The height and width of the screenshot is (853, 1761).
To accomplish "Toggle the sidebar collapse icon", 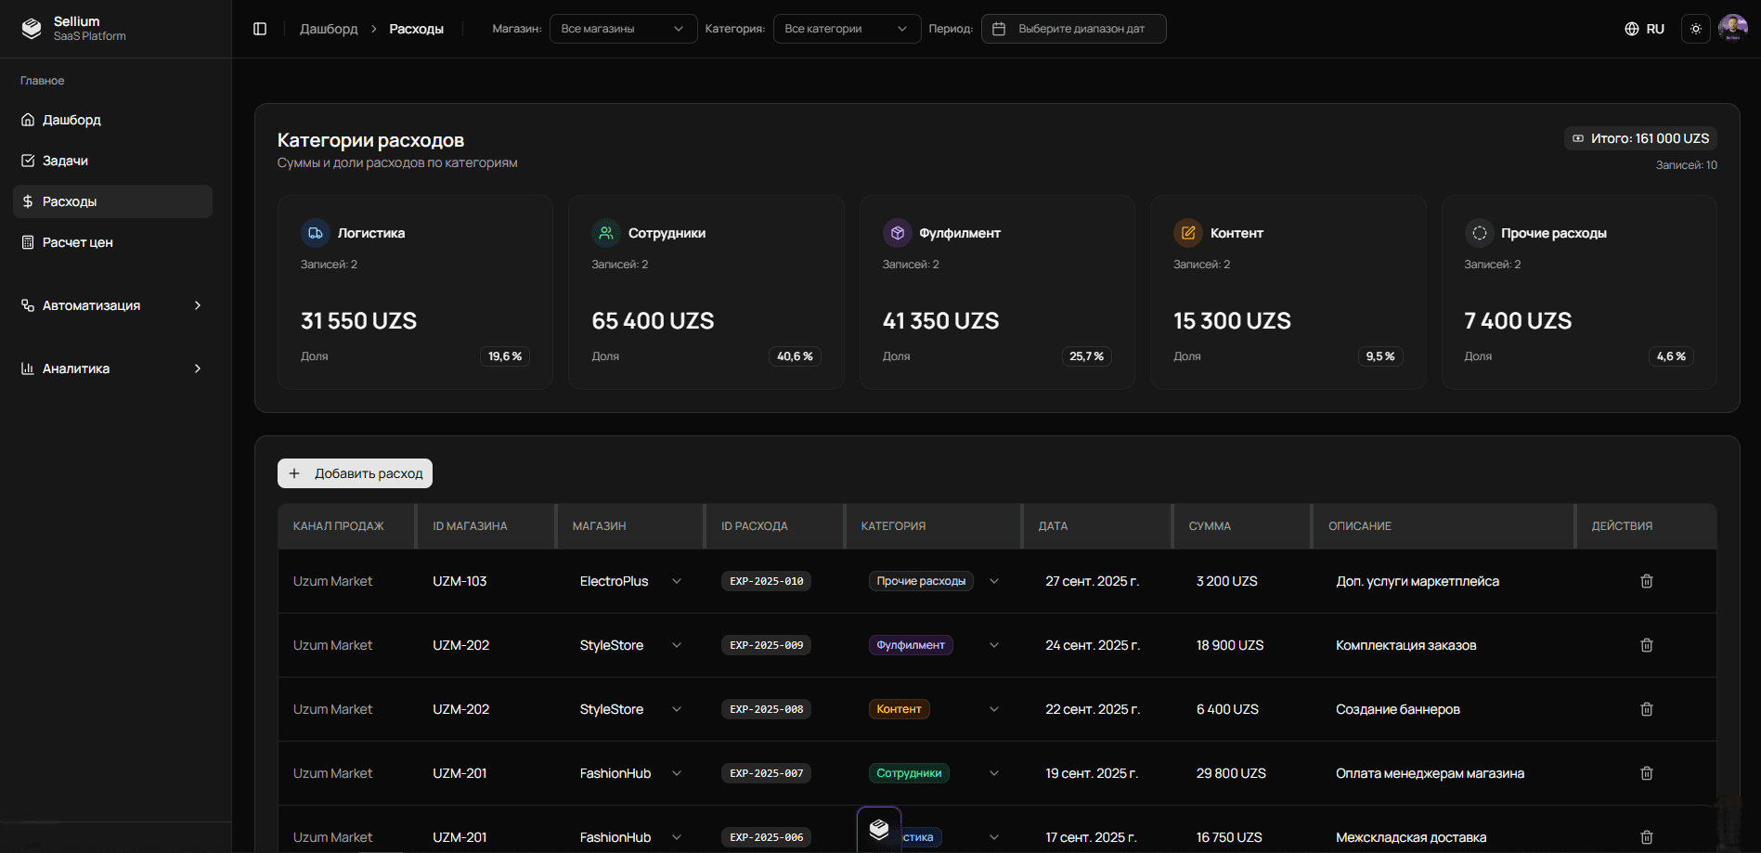I will tap(260, 29).
